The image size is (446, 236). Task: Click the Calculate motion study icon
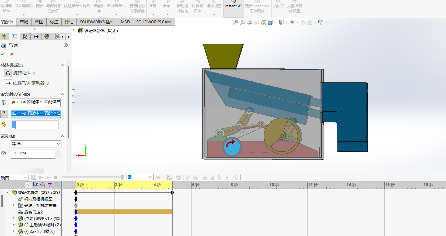33,177
